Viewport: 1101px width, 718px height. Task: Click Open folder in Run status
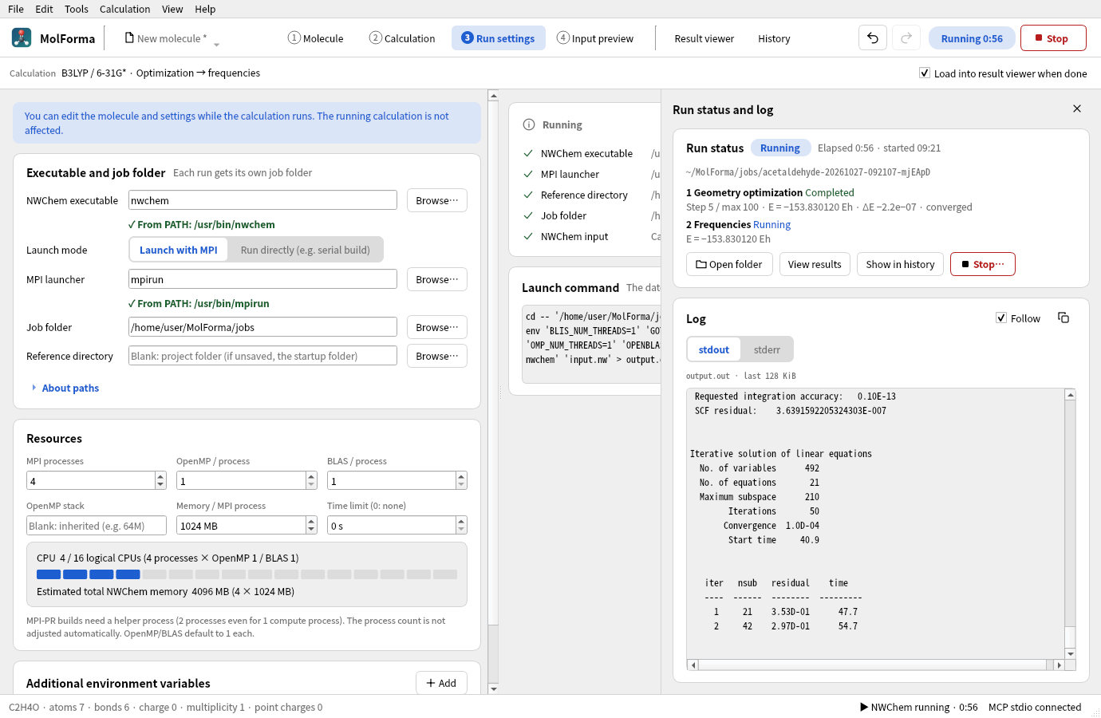729,264
